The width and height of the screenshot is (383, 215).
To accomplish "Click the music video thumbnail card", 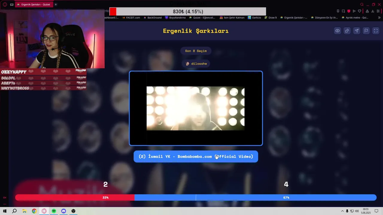I will point(196,108).
